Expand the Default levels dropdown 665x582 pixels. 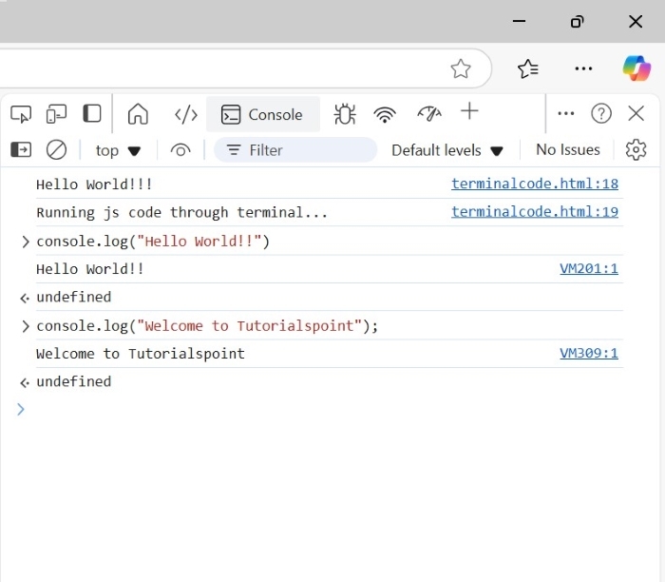tap(446, 150)
